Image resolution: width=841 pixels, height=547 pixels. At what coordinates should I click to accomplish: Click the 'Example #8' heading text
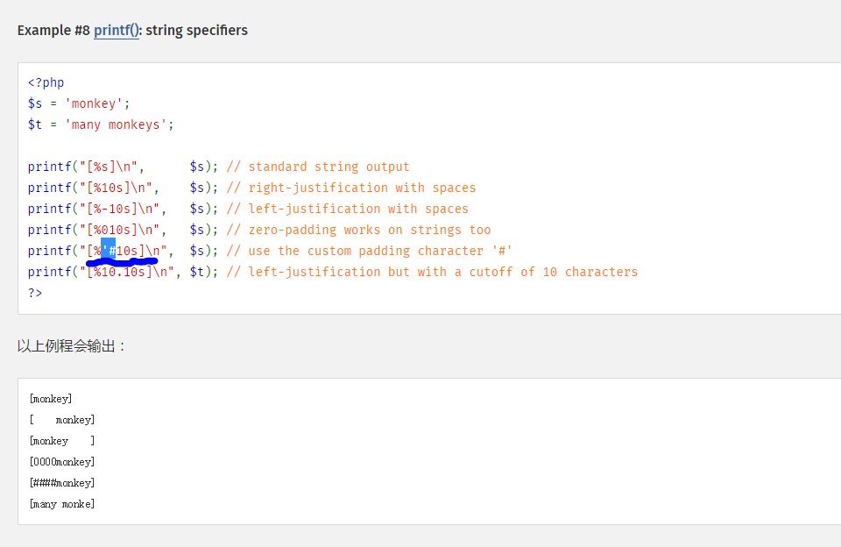pyautogui.click(x=53, y=31)
